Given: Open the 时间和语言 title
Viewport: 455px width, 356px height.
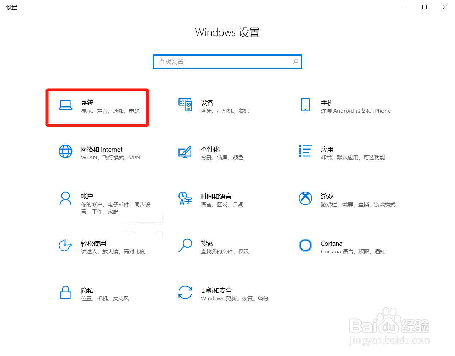Looking at the screenshot, I should point(216,197).
